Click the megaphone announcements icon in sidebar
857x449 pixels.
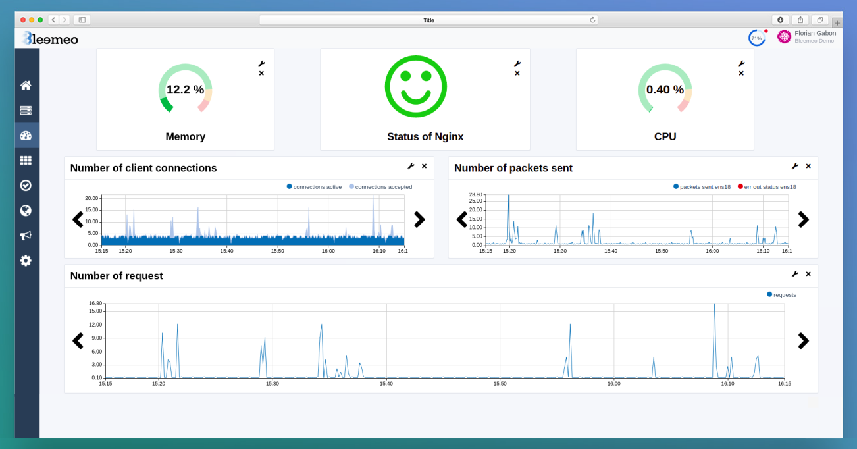26,235
